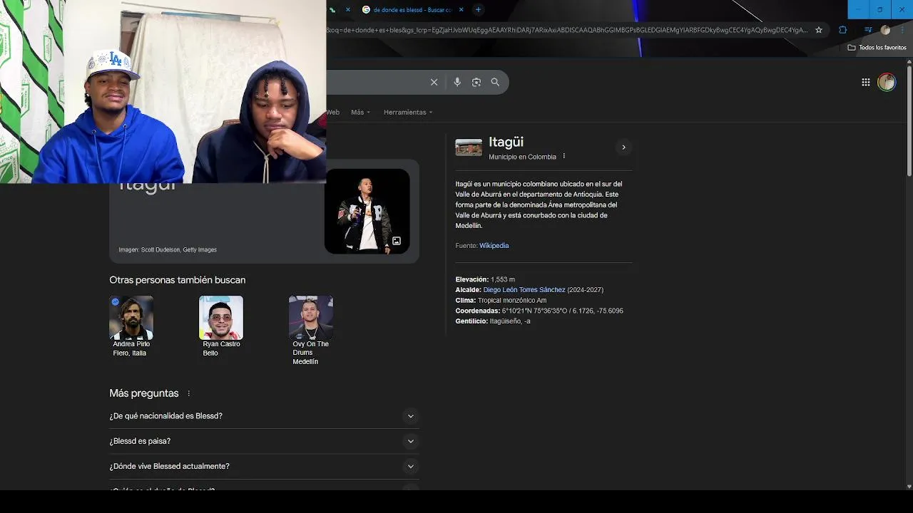Open a new browser tab
Screen dimensions: 913x513
pyautogui.click(x=478, y=9)
